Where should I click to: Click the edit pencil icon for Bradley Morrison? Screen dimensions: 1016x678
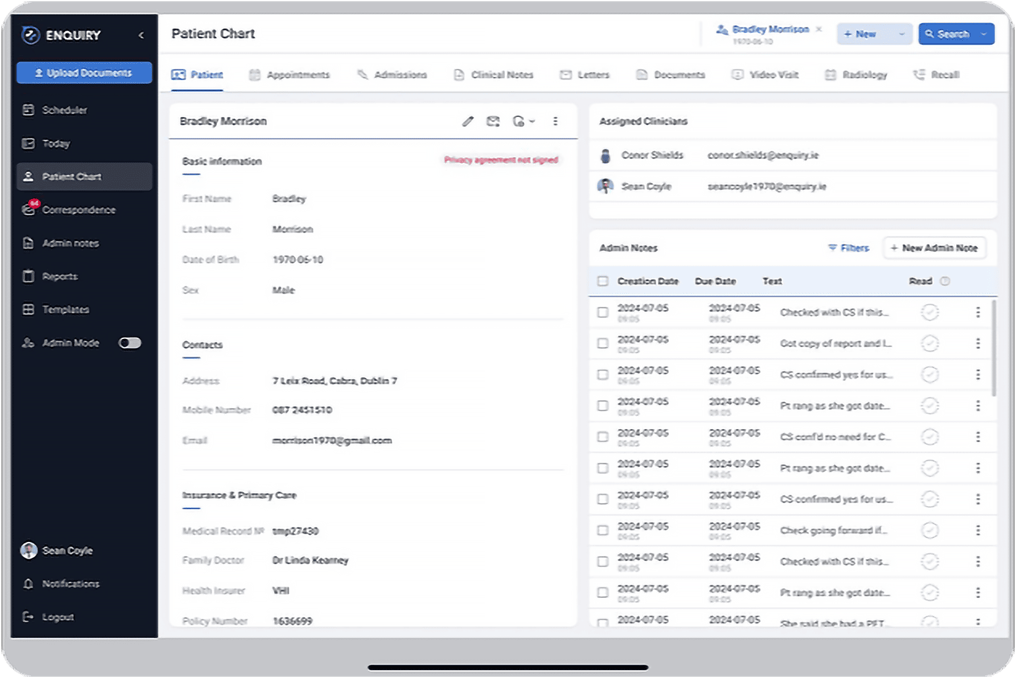point(468,122)
